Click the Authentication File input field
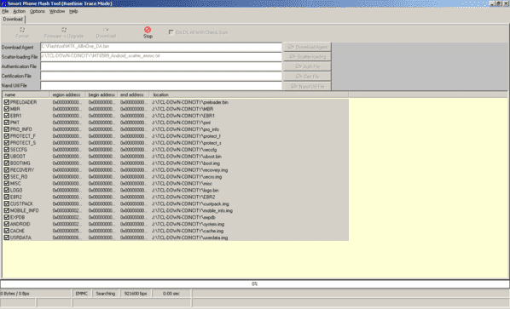 161,66
